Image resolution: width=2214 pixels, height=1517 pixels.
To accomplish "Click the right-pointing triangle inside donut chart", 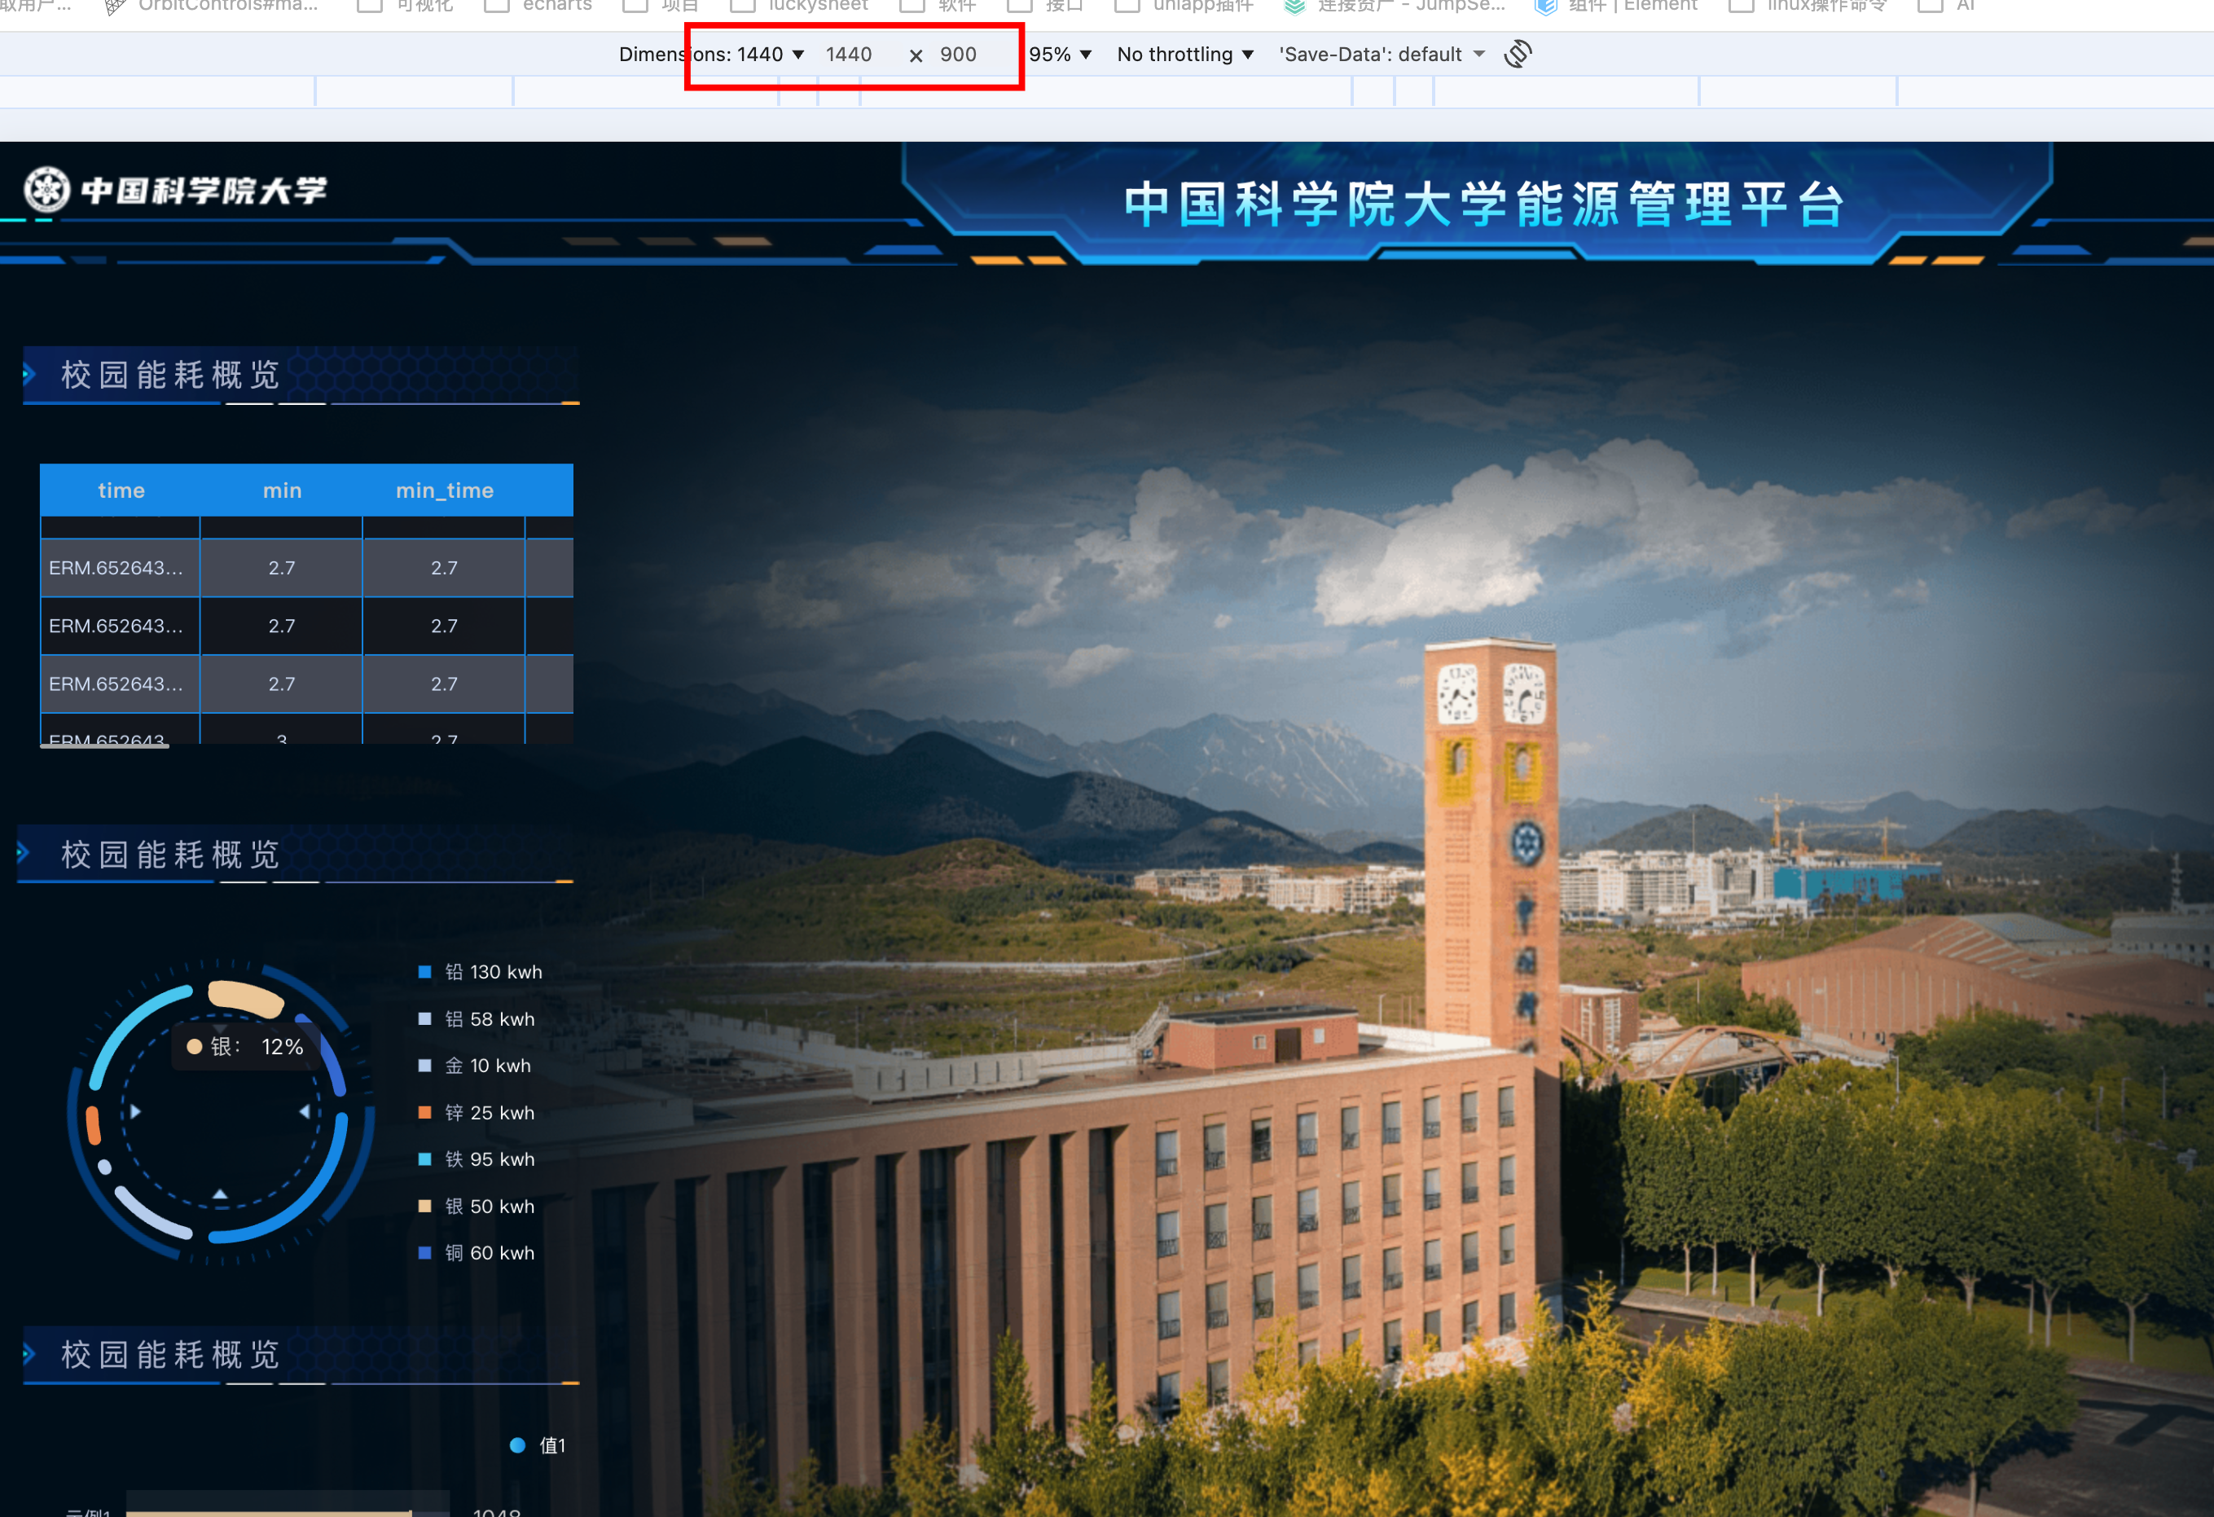I will click(x=135, y=1111).
